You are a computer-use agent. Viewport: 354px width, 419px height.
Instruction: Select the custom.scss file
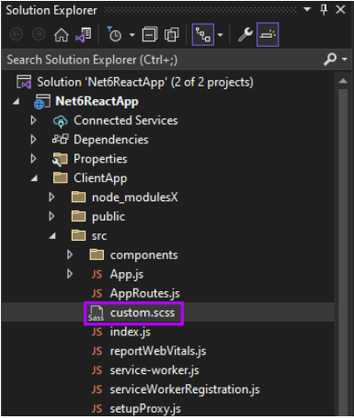pyautogui.click(x=143, y=312)
